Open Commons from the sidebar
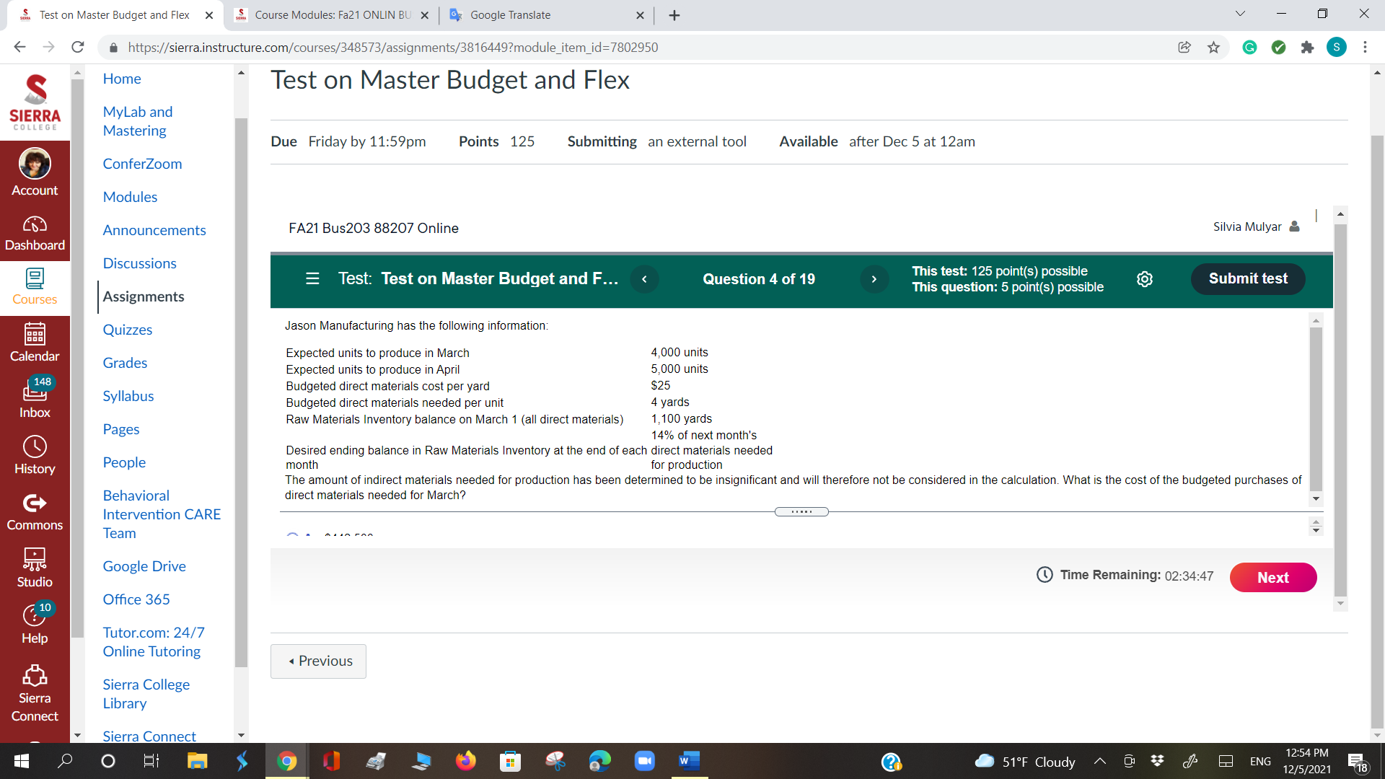This screenshot has width=1385, height=779. (x=34, y=511)
